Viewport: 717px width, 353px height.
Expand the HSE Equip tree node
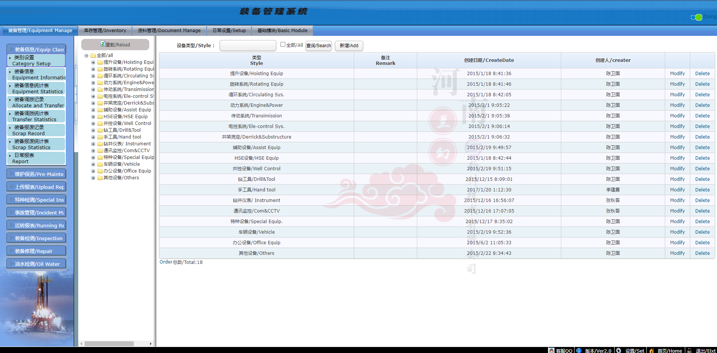point(93,117)
